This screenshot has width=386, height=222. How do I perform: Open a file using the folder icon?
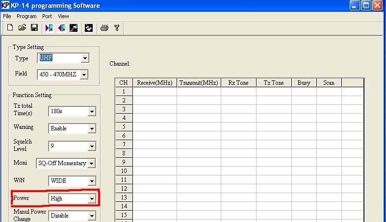coord(22,27)
